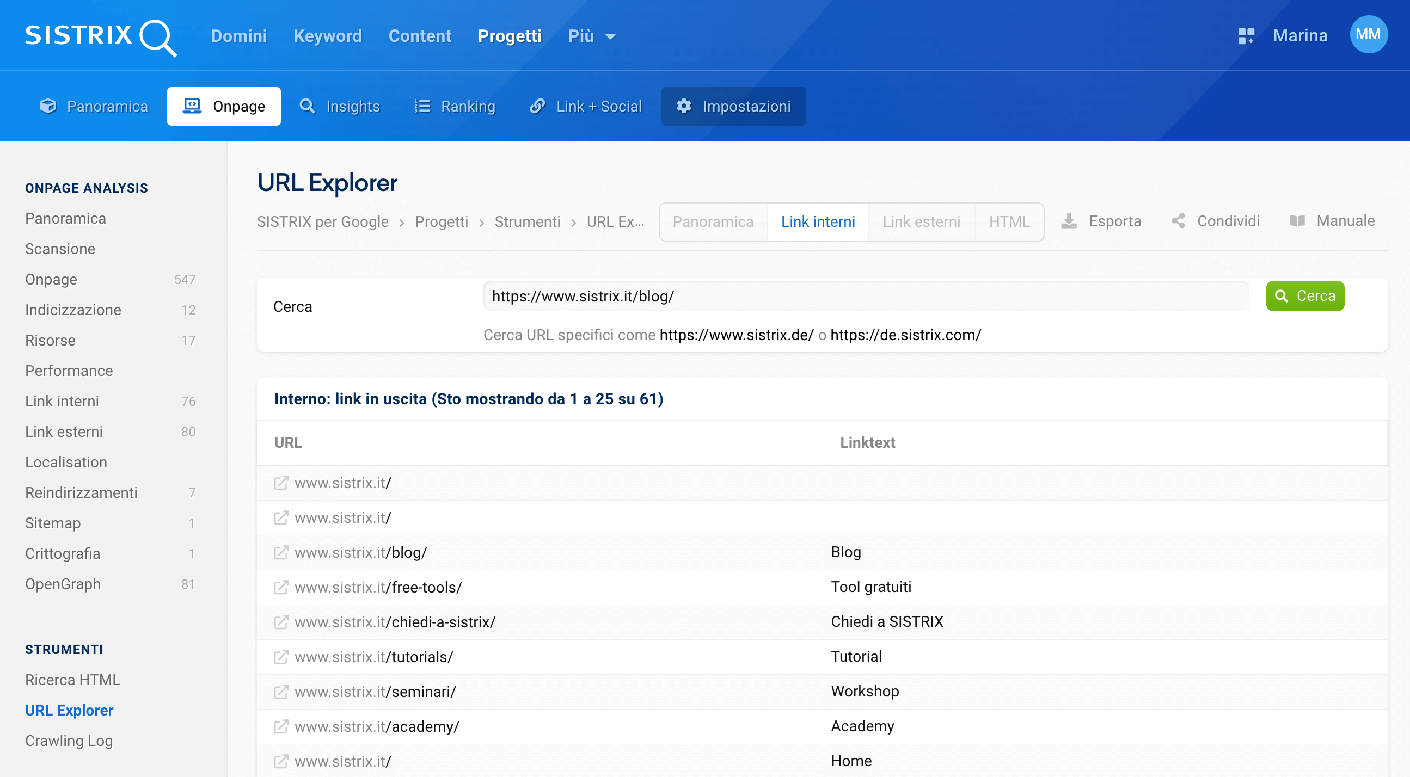This screenshot has width=1410, height=777.
Task: Click the green Cerca button
Action: click(x=1305, y=296)
